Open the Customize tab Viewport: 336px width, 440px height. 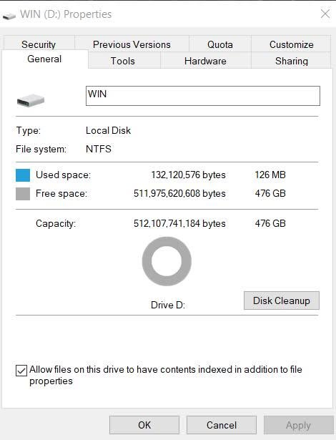pyautogui.click(x=292, y=44)
